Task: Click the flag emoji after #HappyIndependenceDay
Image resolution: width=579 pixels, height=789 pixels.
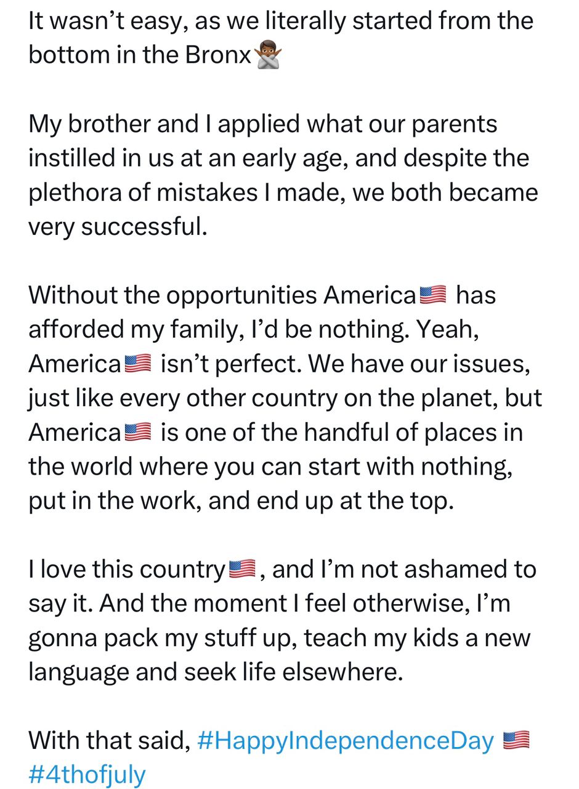Action: pyautogui.click(x=516, y=740)
